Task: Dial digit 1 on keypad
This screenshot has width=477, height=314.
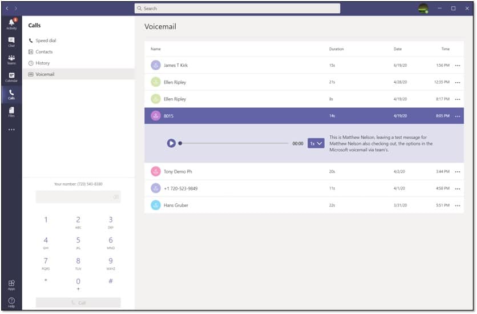Action: tap(46, 220)
